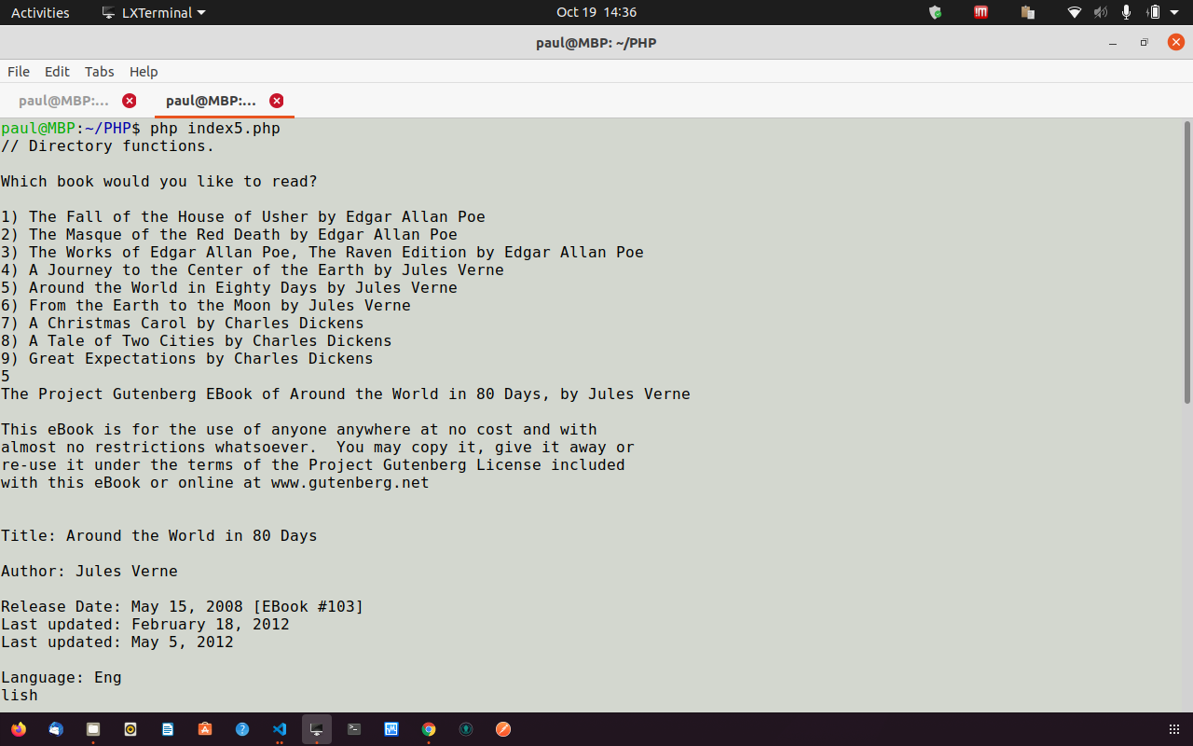Click the 'The Raven Edition' book line
The width and height of the screenshot is (1193, 746).
coord(322,253)
